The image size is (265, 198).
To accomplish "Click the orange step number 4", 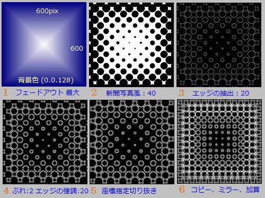I will (x=6, y=191).
